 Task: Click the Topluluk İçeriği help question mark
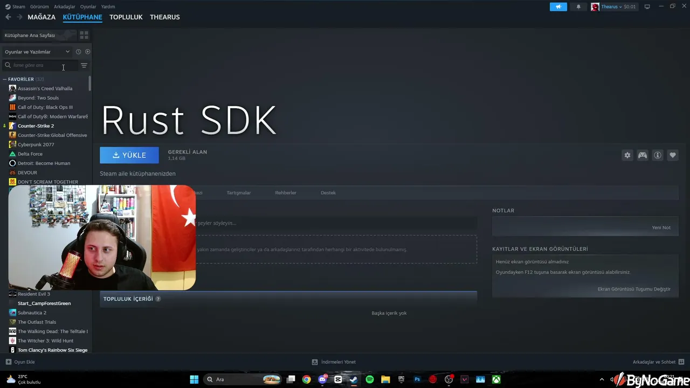[158, 299]
